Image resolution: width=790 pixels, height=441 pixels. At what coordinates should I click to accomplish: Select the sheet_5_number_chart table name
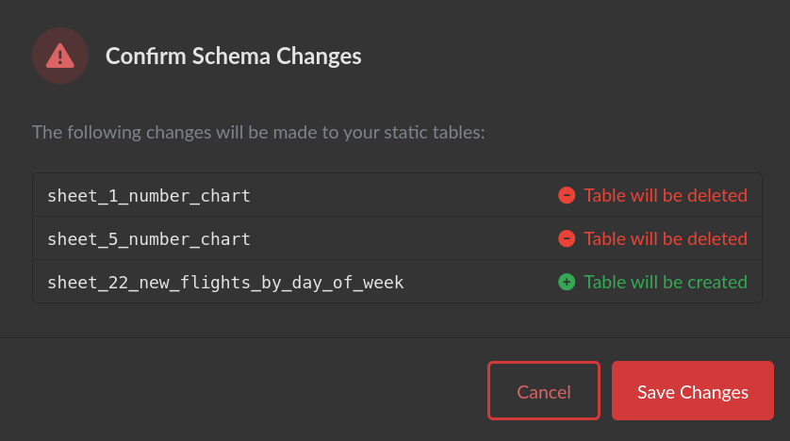coord(149,239)
